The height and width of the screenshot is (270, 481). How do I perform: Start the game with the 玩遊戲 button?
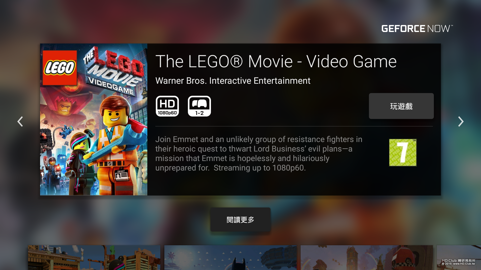[x=401, y=106]
